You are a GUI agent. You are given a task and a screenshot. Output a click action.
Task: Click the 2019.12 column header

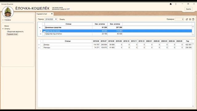coord(142,41)
